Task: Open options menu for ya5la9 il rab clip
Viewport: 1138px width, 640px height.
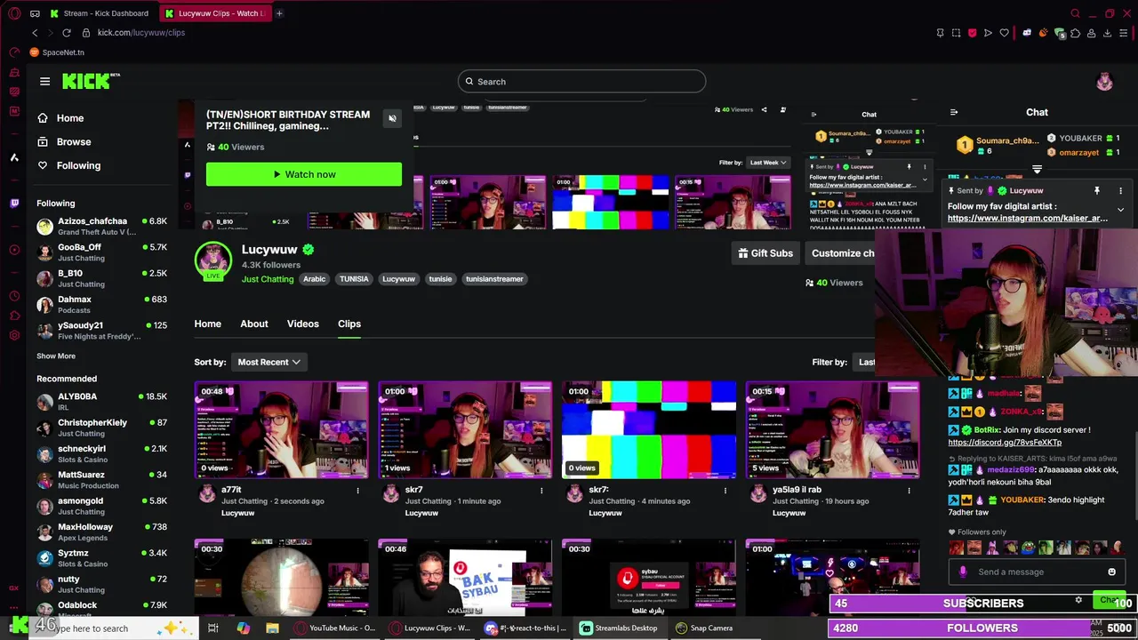Action: [x=909, y=490]
